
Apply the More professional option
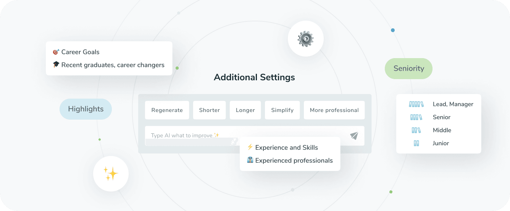tap(334, 110)
